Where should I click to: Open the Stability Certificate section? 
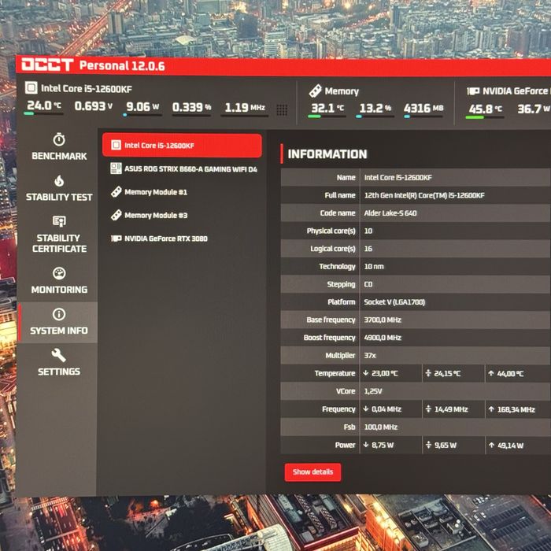coord(59,235)
